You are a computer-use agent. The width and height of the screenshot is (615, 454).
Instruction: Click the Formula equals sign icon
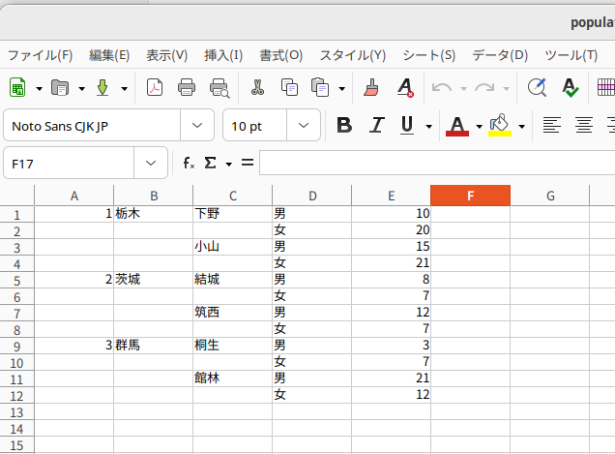coord(248,163)
